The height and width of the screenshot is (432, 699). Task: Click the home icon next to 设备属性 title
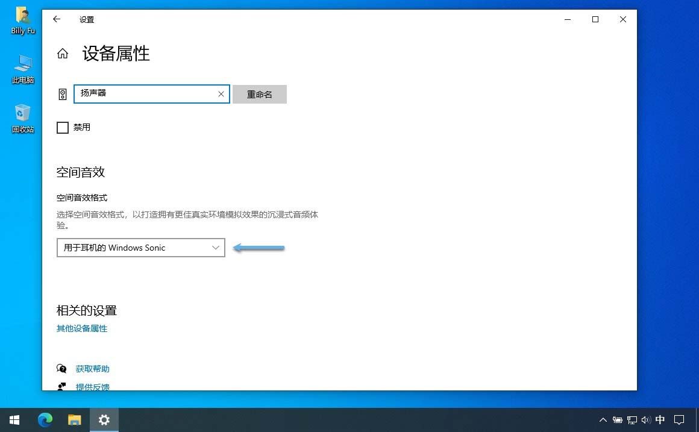(x=62, y=53)
